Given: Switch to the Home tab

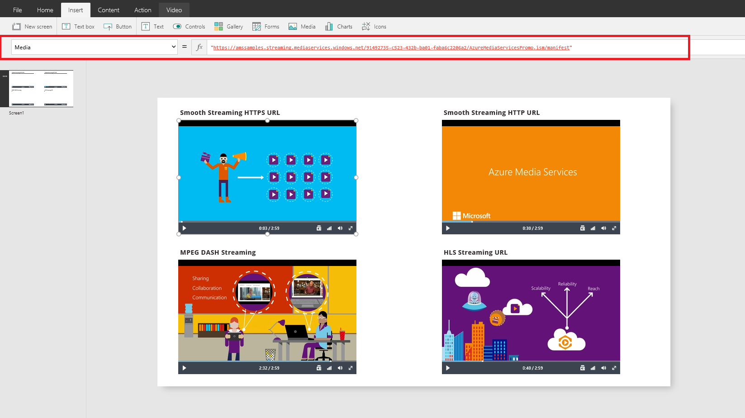Looking at the screenshot, I should [x=45, y=10].
